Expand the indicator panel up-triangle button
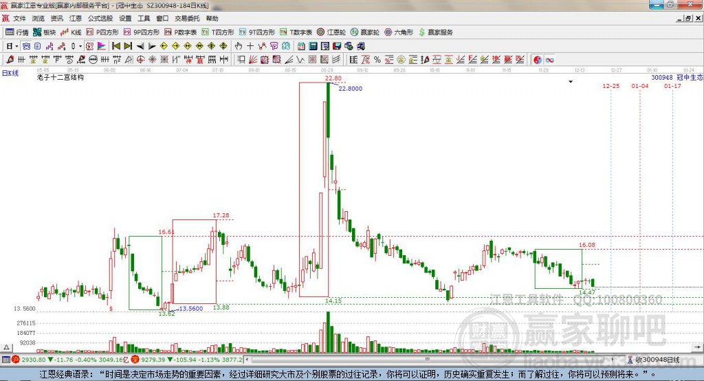This screenshot has width=704, height=381. click(x=7, y=347)
